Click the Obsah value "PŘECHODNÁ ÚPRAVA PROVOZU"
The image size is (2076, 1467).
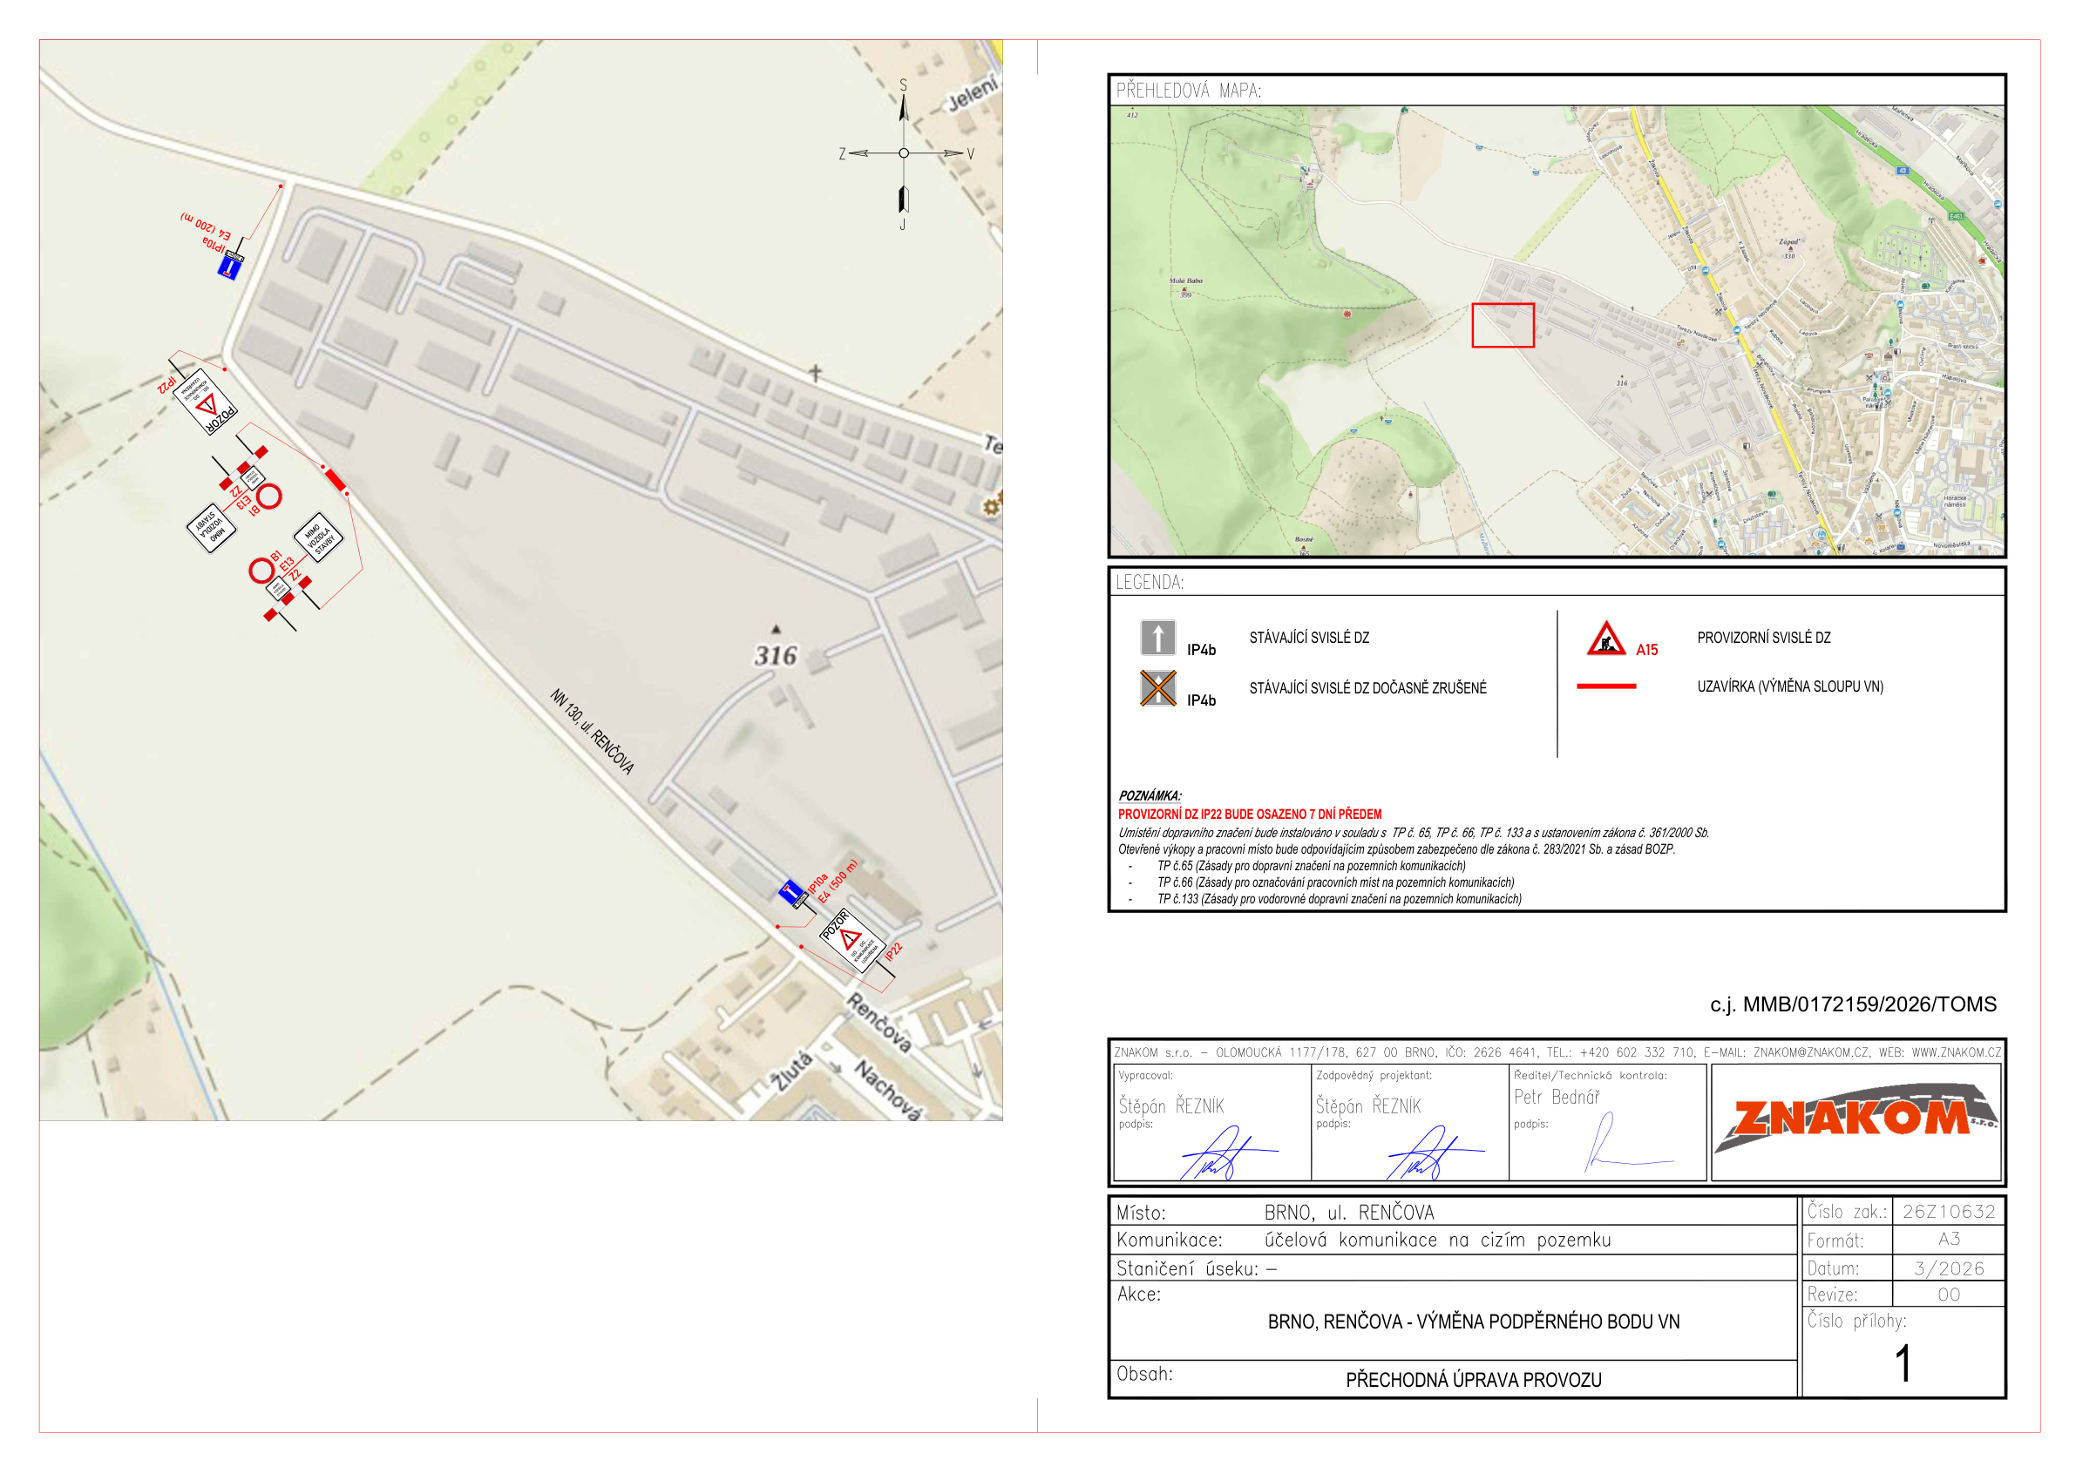tap(1473, 1380)
